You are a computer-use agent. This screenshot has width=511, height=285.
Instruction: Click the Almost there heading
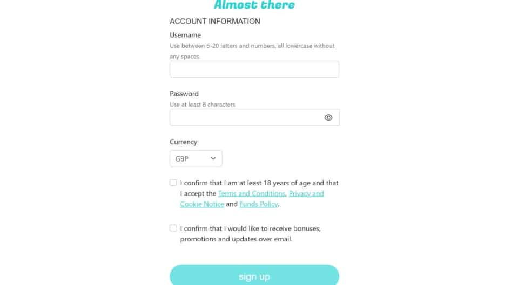(254, 5)
